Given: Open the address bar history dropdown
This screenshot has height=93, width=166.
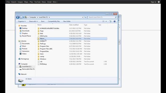Looking at the screenshot, I should [83, 17].
